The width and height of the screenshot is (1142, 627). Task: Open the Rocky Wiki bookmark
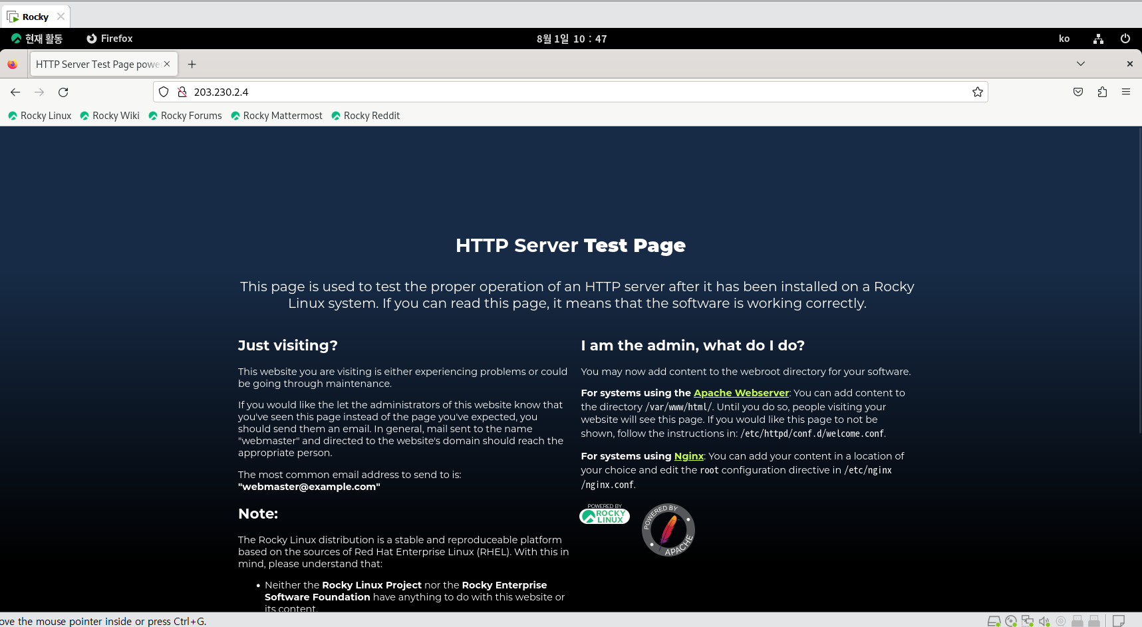[110, 116]
